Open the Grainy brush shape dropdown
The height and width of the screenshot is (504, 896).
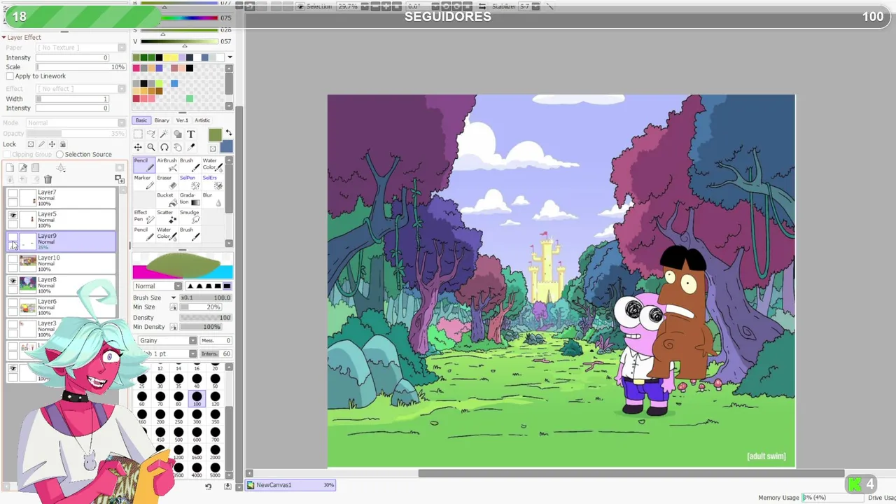(169, 341)
